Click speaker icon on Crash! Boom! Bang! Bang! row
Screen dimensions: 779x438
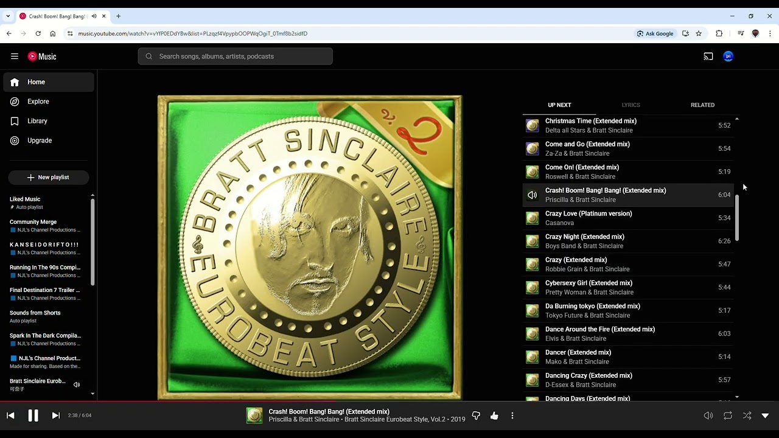click(533, 195)
